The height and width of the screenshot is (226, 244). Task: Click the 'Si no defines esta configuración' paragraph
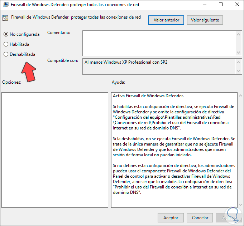(174, 179)
